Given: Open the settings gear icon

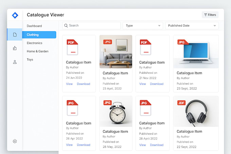Looking at the screenshot, I should (x=15, y=141).
